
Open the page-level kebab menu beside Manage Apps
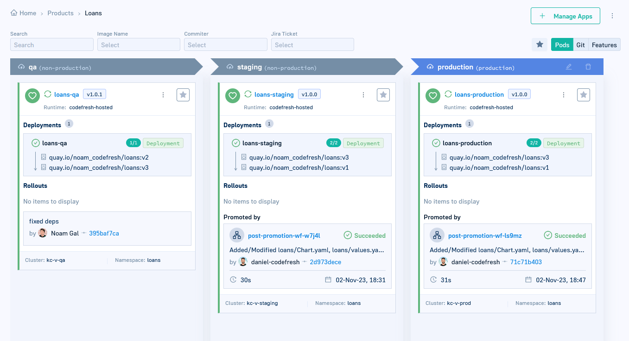click(x=612, y=16)
